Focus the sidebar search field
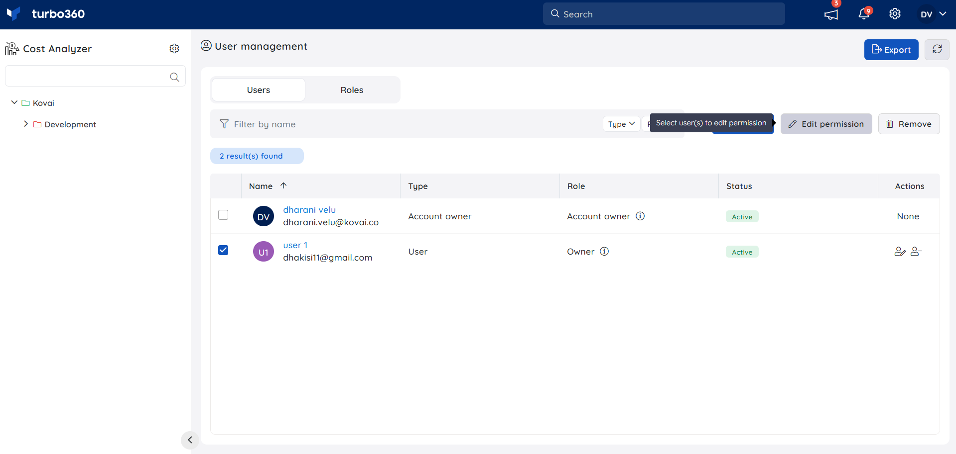Image resolution: width=956 pixels, height=454 pixels. [x=95, y=76]
